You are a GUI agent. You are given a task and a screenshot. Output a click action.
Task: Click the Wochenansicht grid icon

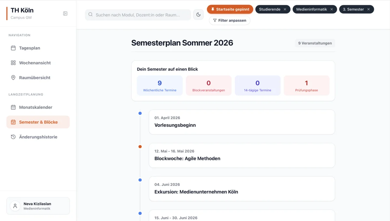pyautogui.click(x=13, y=63)
